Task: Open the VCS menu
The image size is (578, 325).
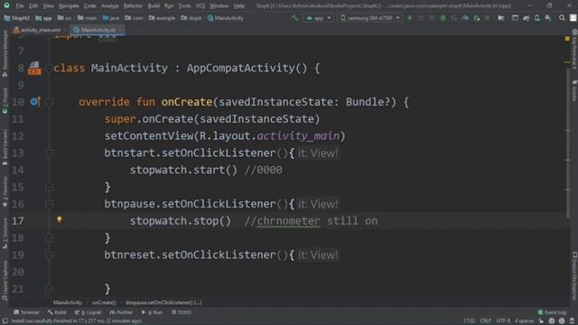Action: point(200,6)
